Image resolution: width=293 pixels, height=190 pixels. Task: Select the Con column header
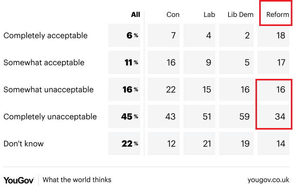coord(173,15)
